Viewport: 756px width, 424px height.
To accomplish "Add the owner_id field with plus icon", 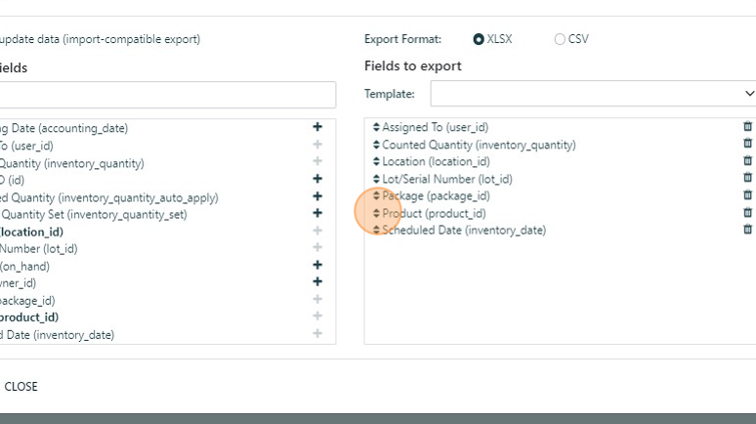I will click(316, 282).
